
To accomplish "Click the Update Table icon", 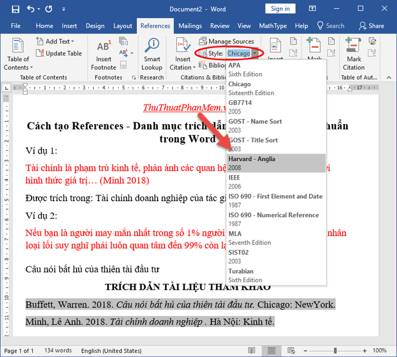I will tap(59, 53).
